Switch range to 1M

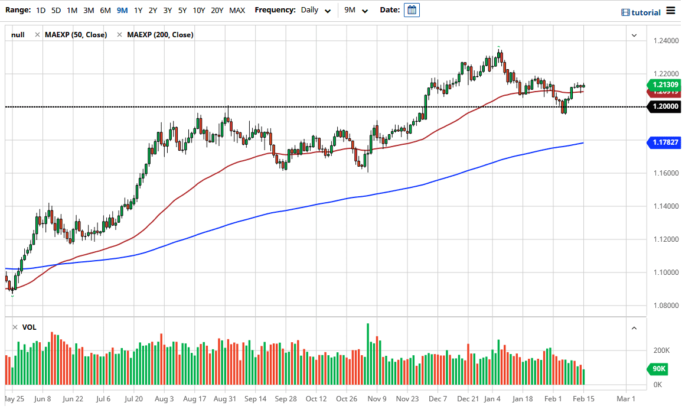[72, 10]
